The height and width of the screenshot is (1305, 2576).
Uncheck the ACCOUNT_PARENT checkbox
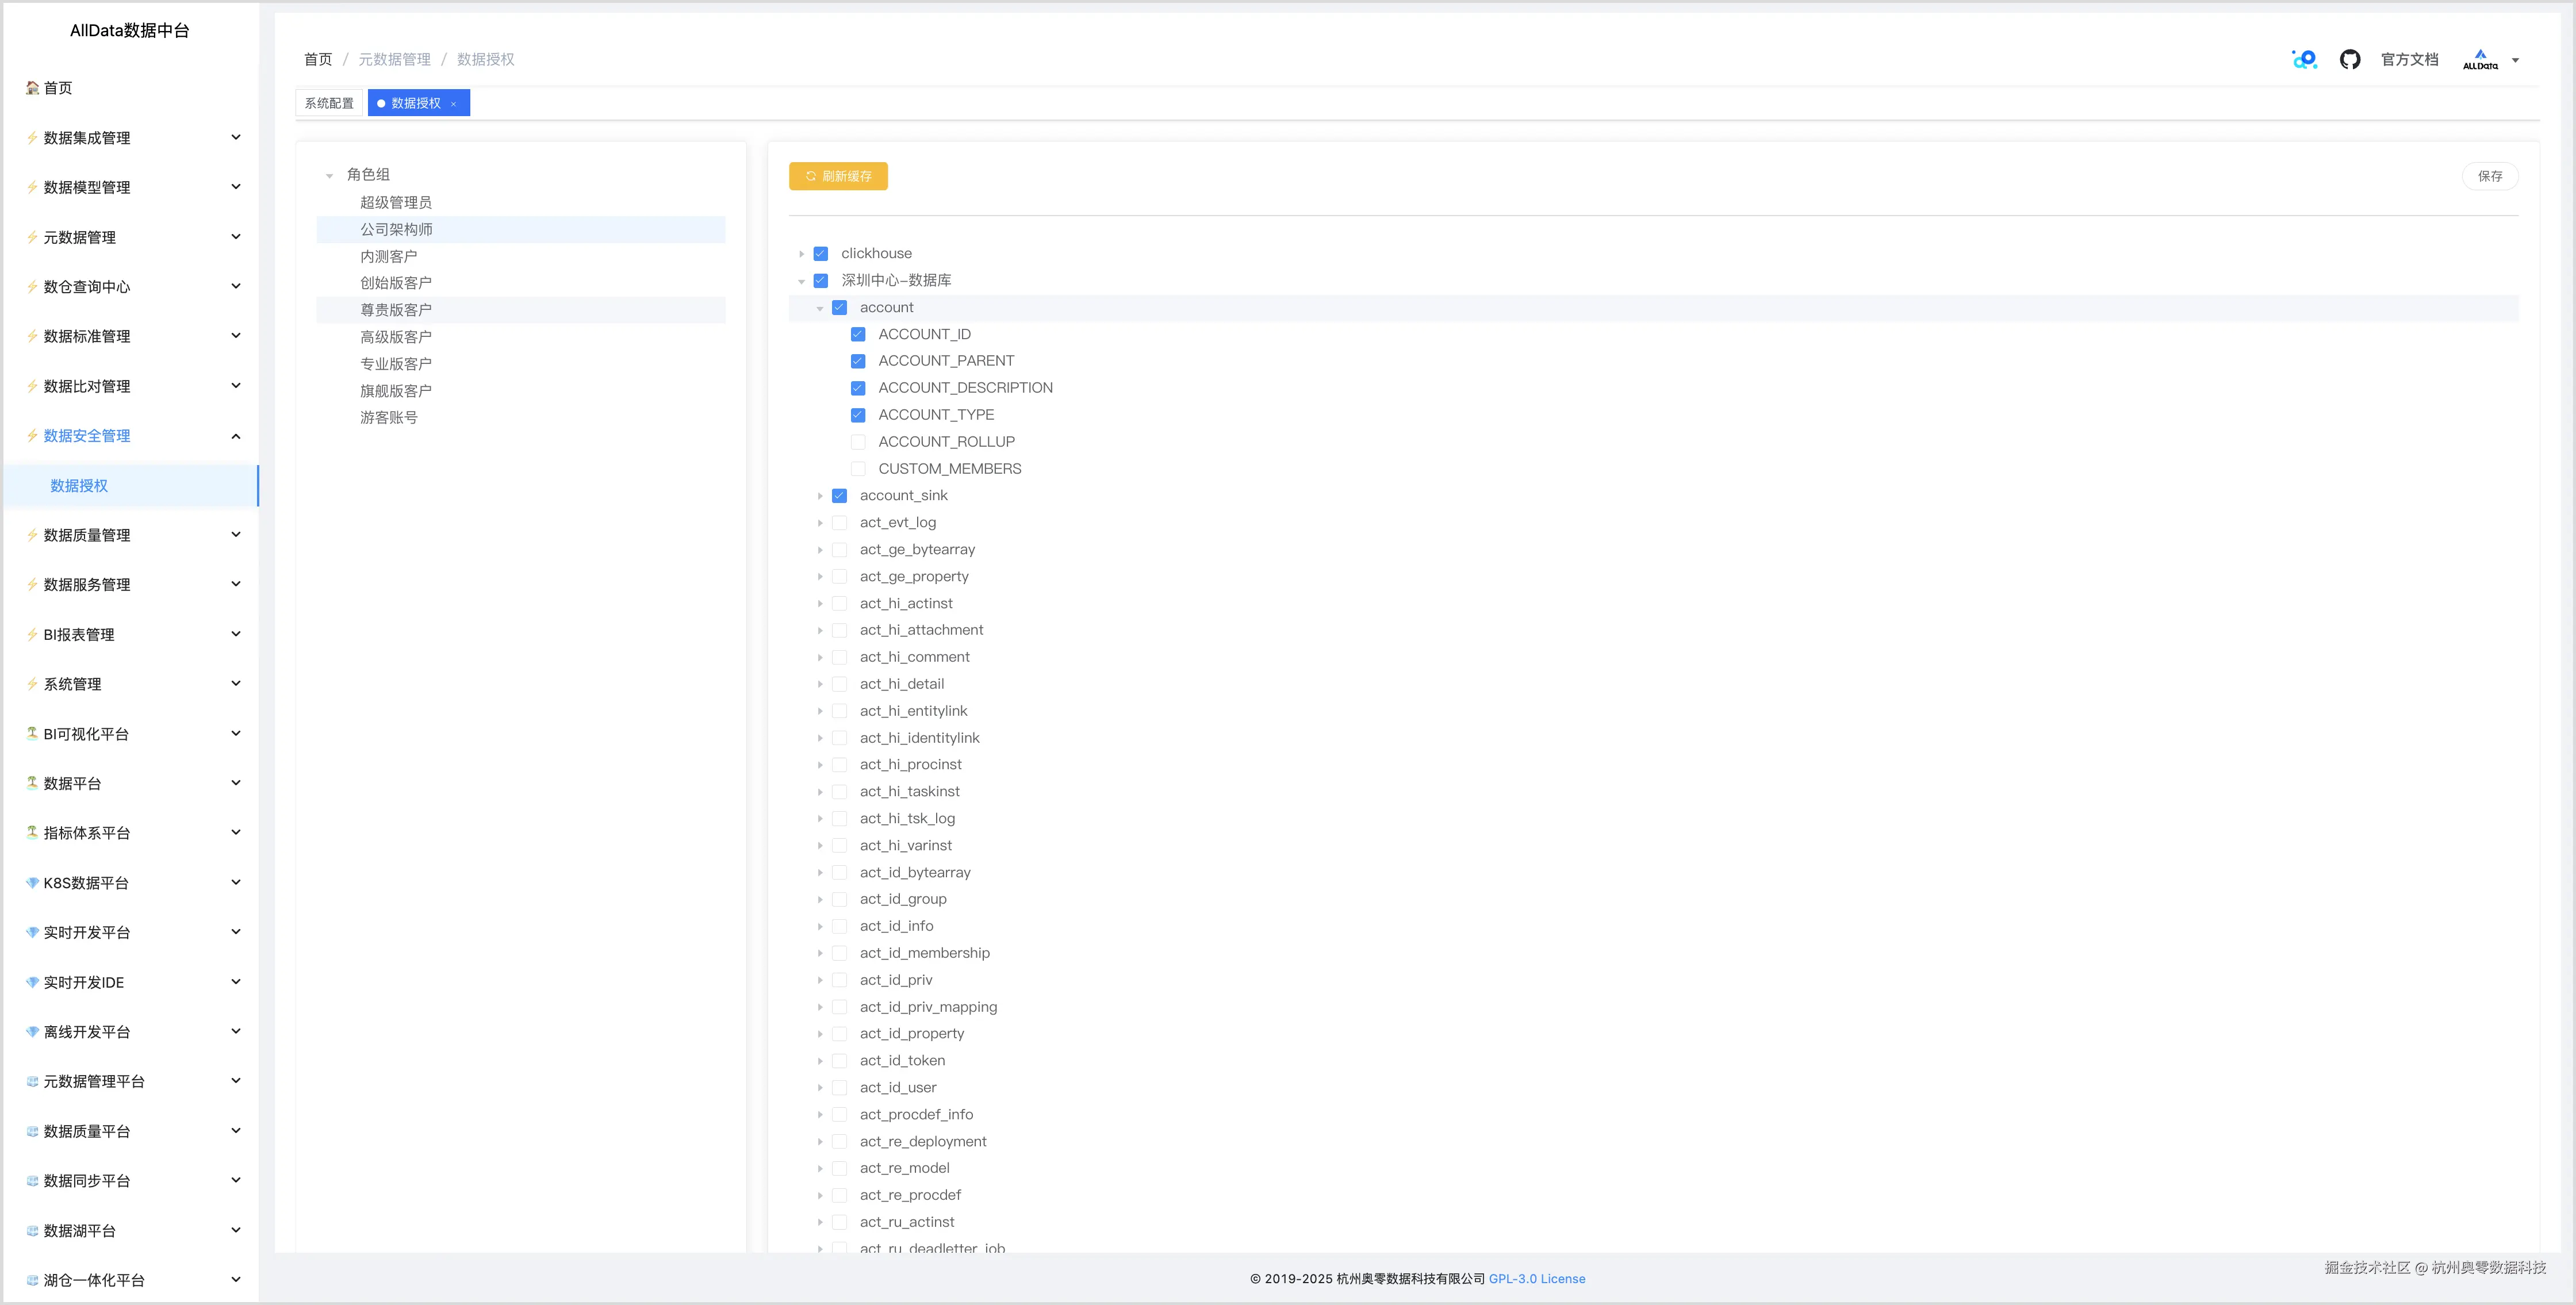(858, 361)
